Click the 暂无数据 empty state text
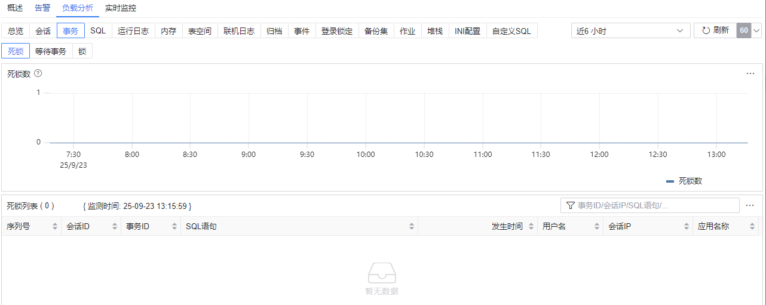Image resolution: width=766 pixels, height=305 pixels. [x=382, y=291]
